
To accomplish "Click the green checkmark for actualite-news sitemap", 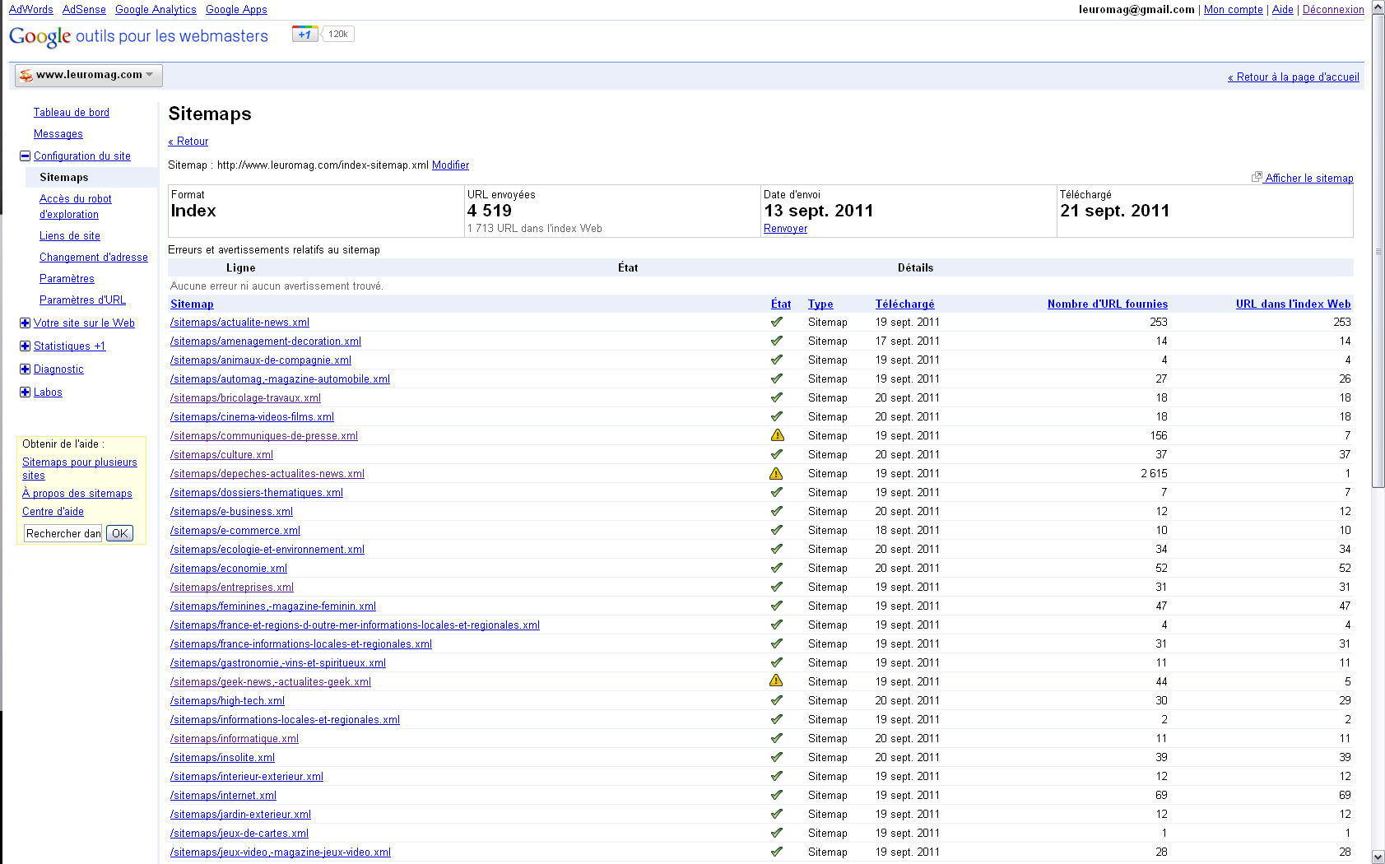I will click(x=776, y=322).
